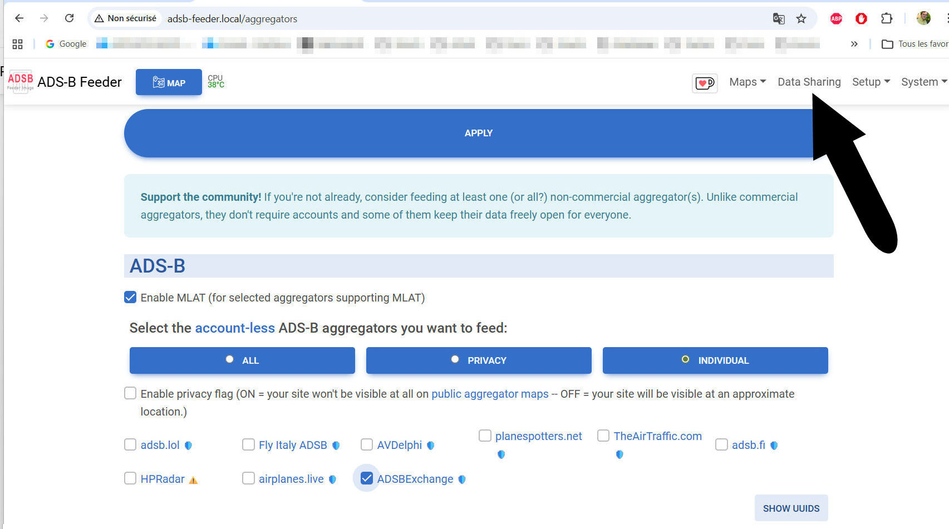
Task: Open Adblock Plus extension
Action: (836, 19)
